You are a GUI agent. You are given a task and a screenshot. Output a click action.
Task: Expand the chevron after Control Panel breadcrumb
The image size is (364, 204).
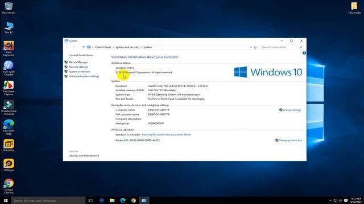tap(113, 47)
